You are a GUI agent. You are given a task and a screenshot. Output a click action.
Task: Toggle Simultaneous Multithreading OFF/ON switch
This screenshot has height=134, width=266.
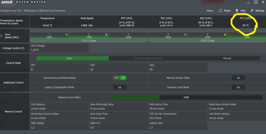tap(120, 78)
